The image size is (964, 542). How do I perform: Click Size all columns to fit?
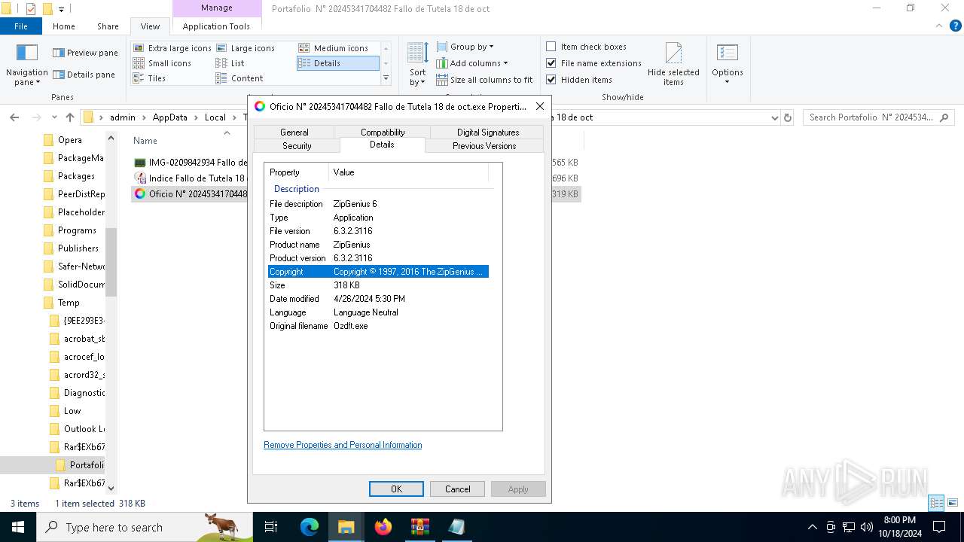point(484,80)
